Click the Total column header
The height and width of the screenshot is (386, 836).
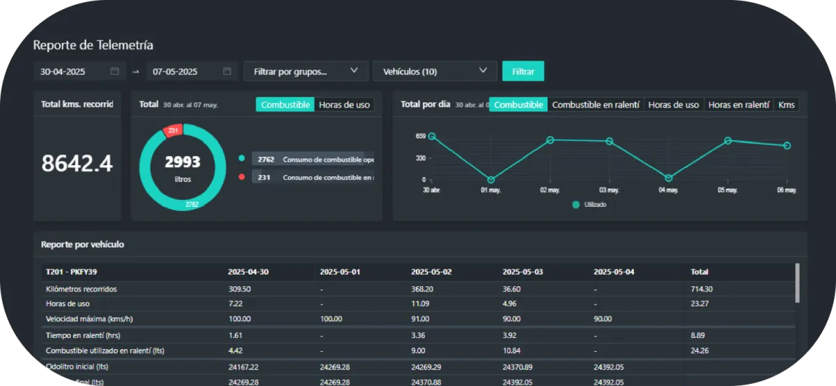click(699, 272)
